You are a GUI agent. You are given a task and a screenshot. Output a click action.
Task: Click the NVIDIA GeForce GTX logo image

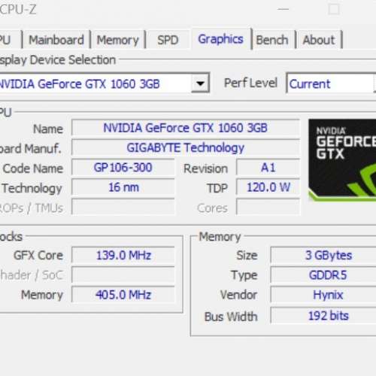click(342, 160)
